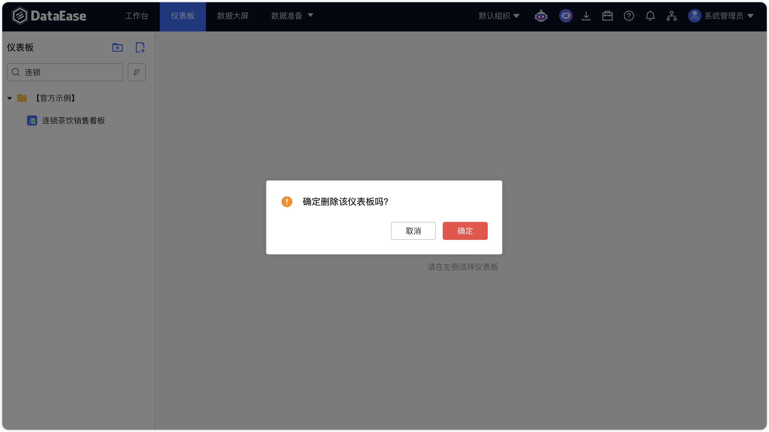Click the 仪表板 sidebar panel title
Viewport: 769px width, 432px height.
click(20, 47)
